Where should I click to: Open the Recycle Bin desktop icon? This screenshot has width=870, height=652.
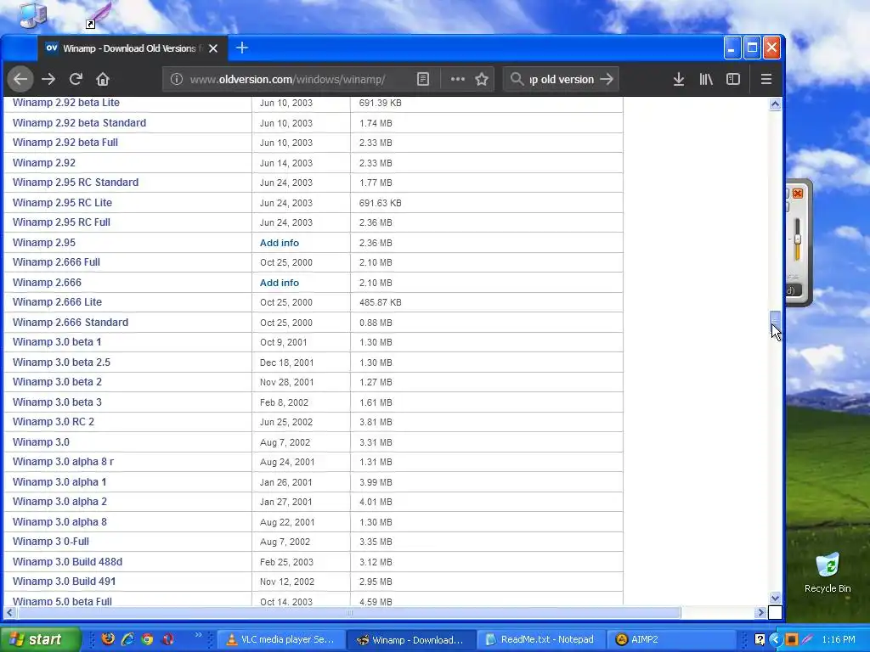pos(828,573)
